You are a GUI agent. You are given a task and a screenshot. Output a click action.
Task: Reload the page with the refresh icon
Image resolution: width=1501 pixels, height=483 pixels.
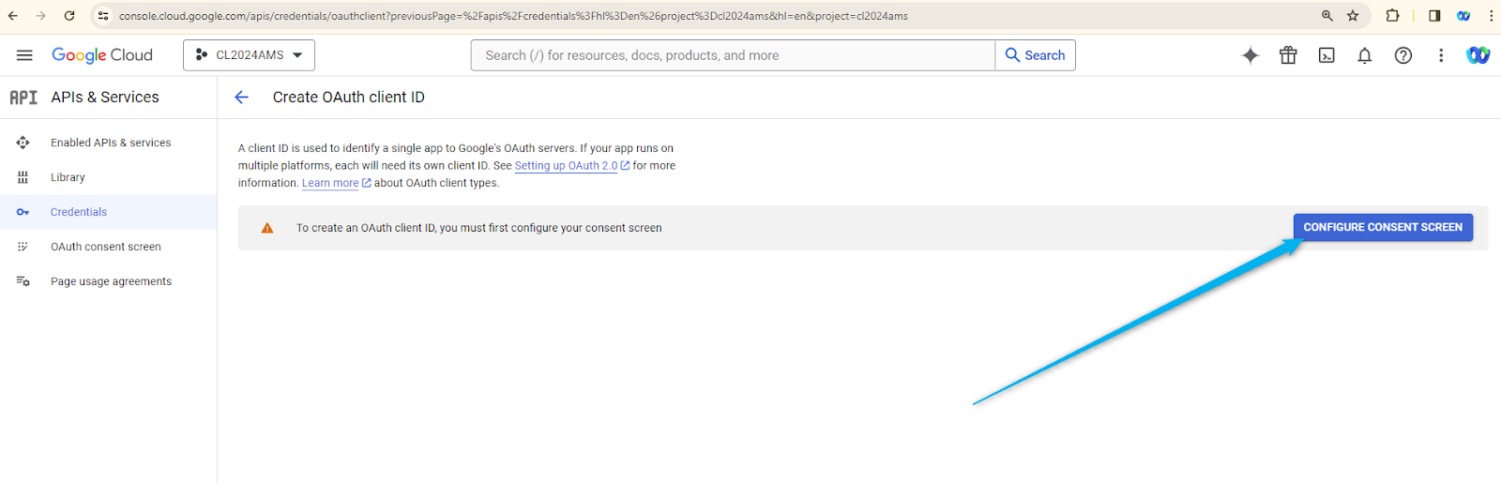point(69,16)
